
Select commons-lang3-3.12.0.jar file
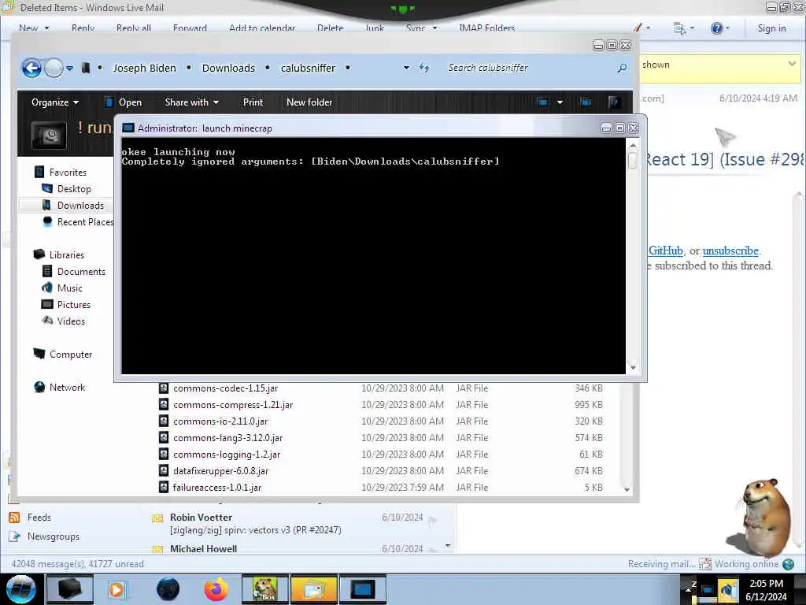[x=227, y=438]
